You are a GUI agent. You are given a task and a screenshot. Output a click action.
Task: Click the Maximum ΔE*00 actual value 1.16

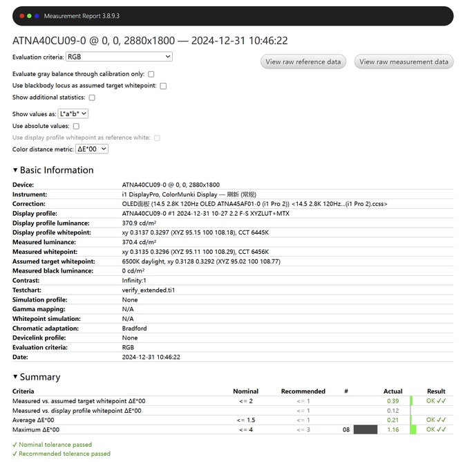tap(393, 429)
